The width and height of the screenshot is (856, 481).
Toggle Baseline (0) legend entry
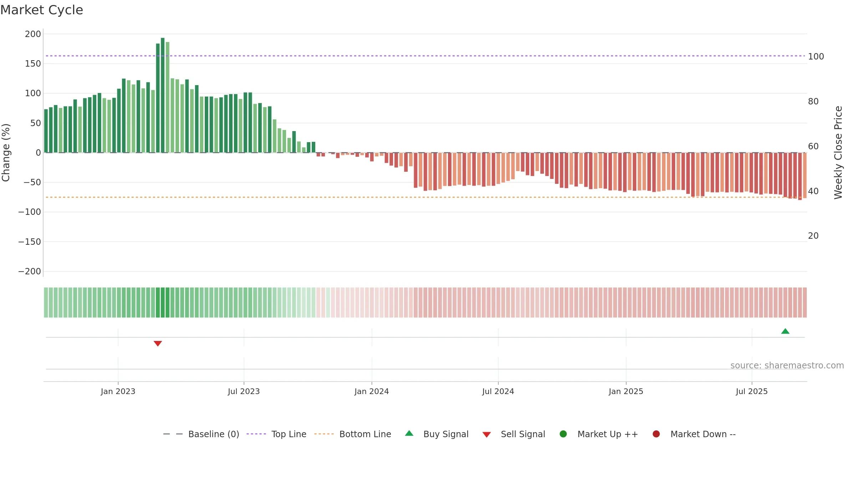coord(201,434)
